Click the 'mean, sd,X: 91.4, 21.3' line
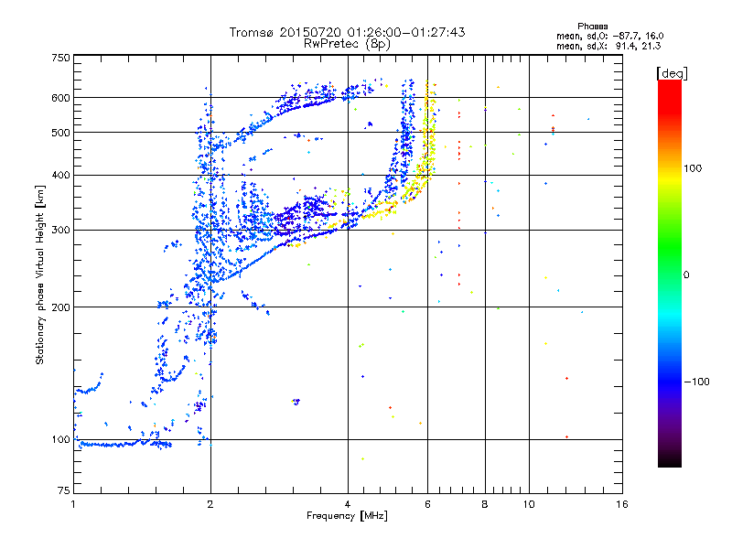The width and height of the screenshot is (732, 549). (608, 46)
